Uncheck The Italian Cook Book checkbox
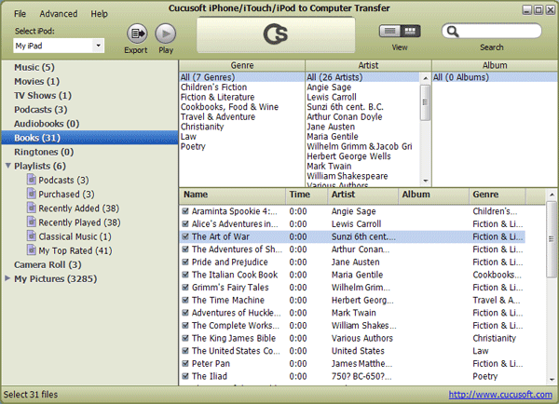Screen dimensions: 559x404 coord(185,275)
